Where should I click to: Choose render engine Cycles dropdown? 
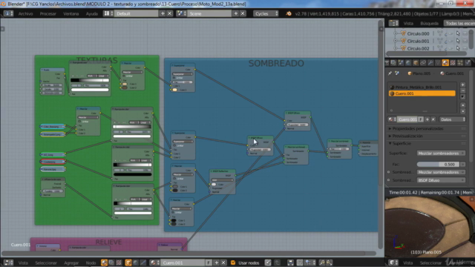(x=266, y=13)
